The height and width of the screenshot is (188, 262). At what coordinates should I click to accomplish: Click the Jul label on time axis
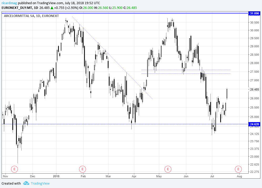coord(212,176)
